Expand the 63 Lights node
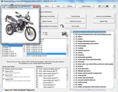 [x=74, y=85]
